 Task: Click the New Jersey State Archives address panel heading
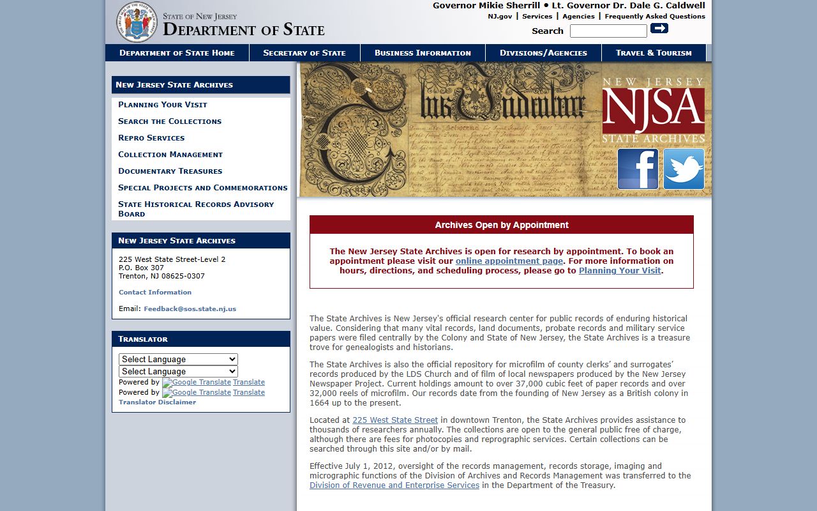pyautogui.click(x=201, y=241)
